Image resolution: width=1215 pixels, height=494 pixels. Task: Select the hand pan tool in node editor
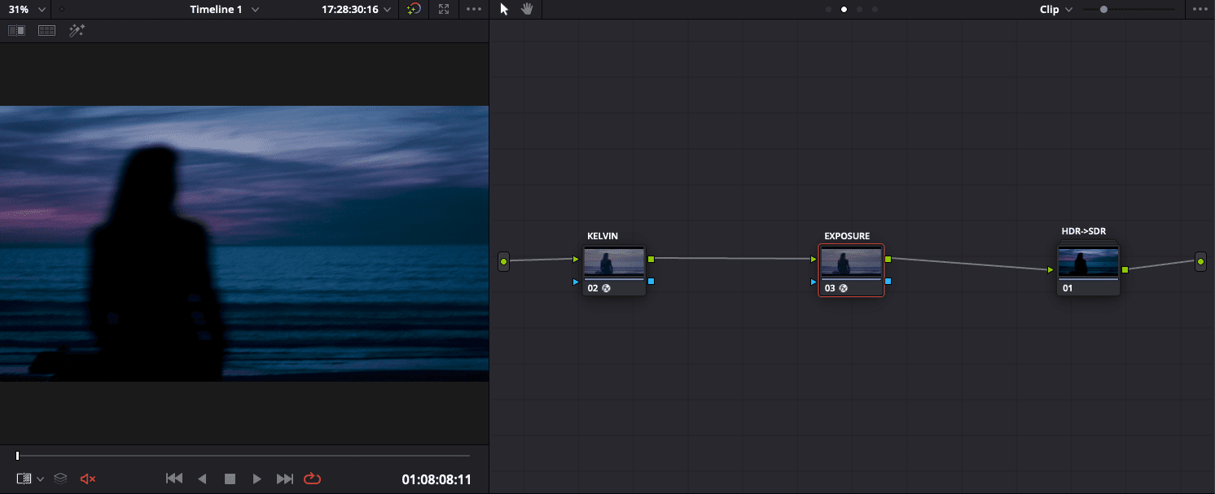click(x=526, y=9)
